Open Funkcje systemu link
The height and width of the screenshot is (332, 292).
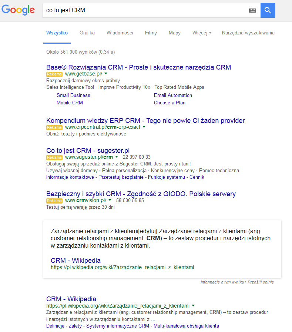click(167, 177)
